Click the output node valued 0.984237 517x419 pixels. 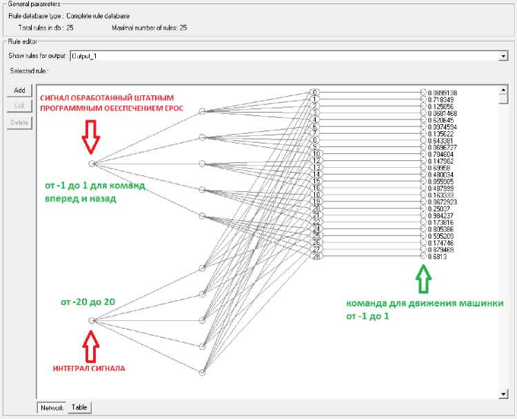(423, 215)
